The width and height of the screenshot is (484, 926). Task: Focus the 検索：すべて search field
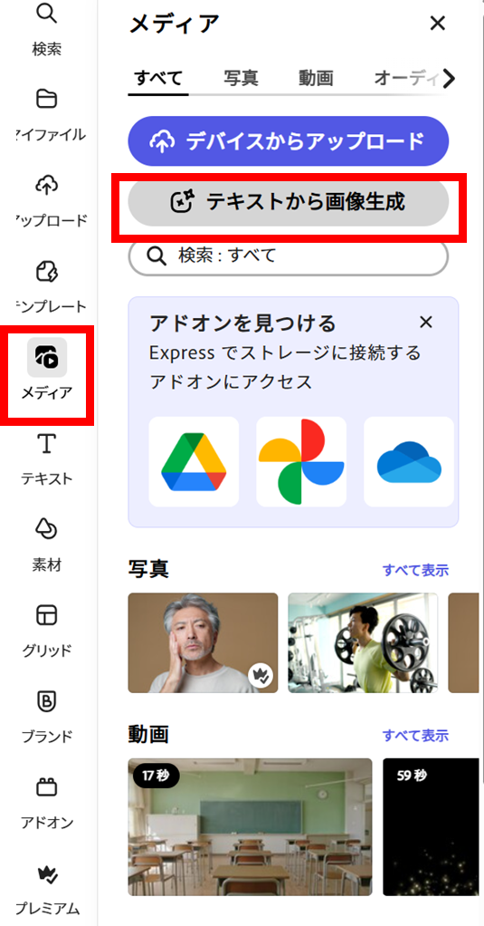tap(289, 256)
